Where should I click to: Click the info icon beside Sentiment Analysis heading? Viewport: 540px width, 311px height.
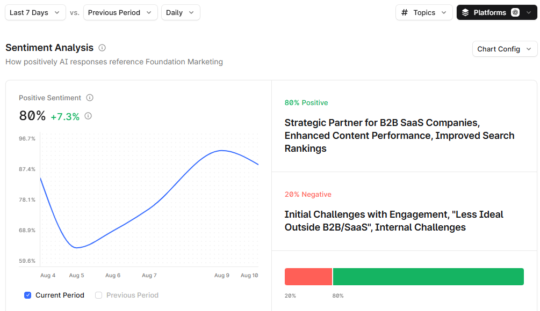102,48
